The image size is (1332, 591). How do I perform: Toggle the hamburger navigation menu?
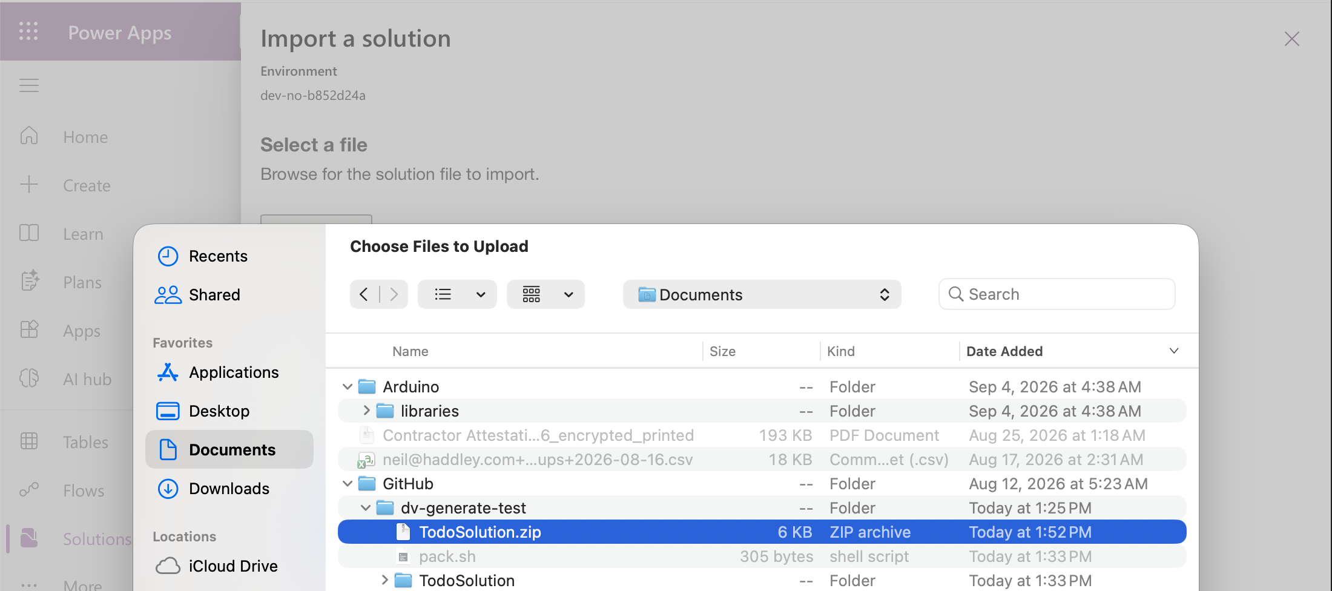28,85
